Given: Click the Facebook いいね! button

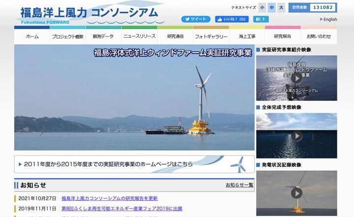Looking at the screenshot, I should (x=232, y=19).
